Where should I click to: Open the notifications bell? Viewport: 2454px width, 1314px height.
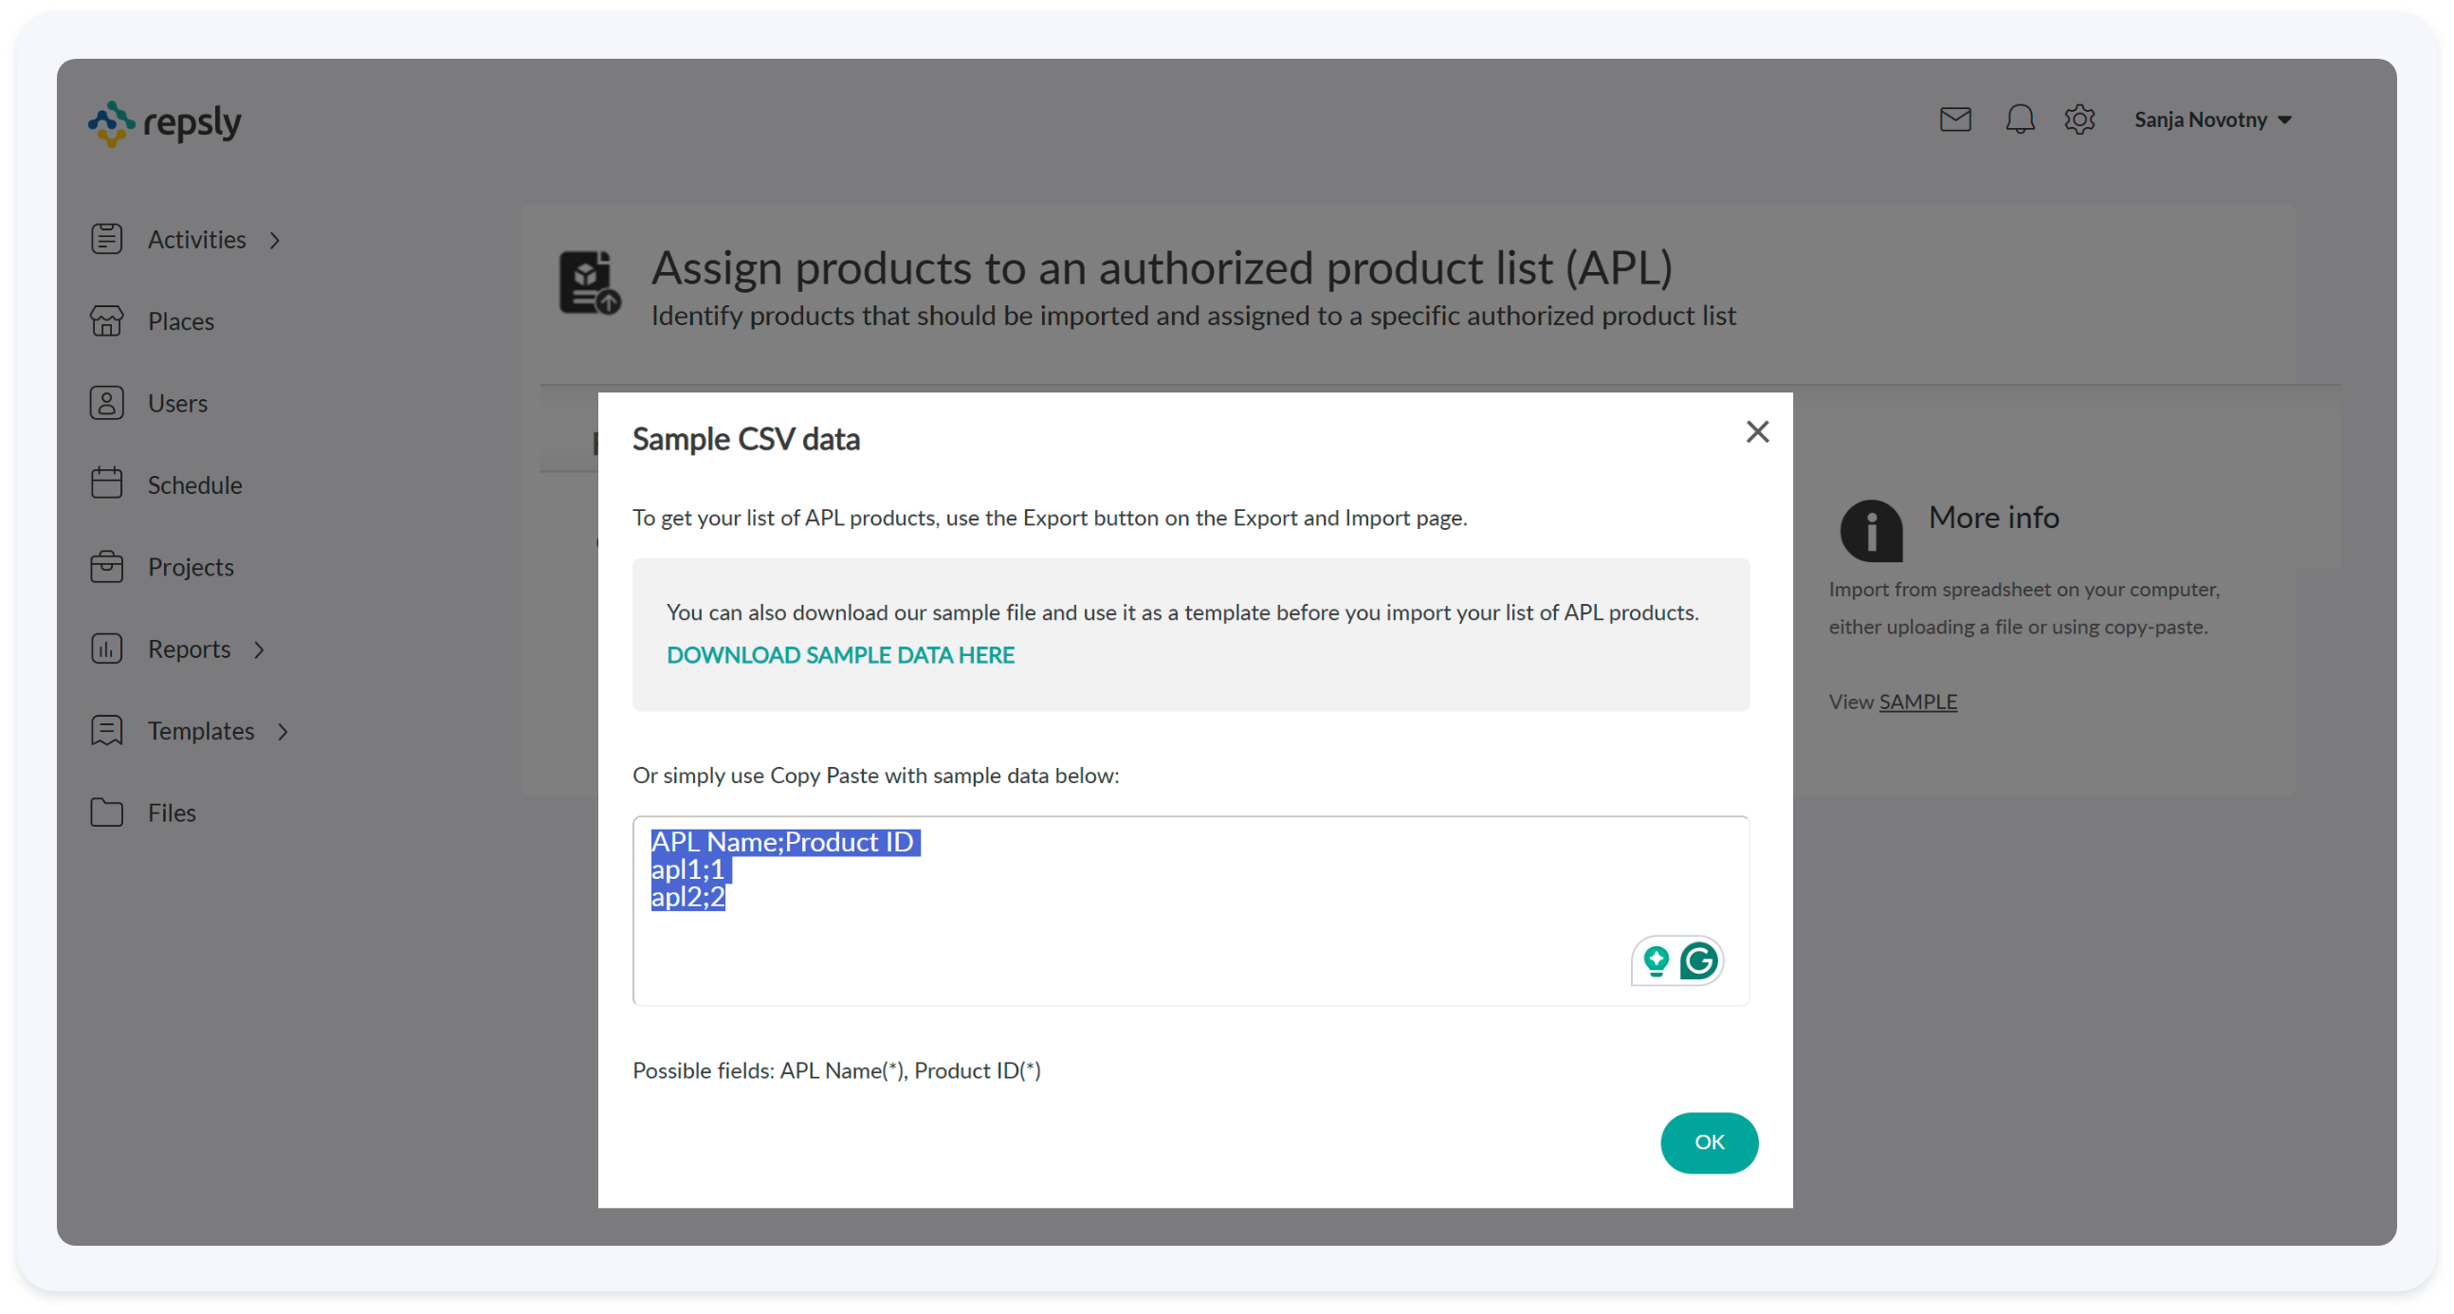tap(2019, 119)
